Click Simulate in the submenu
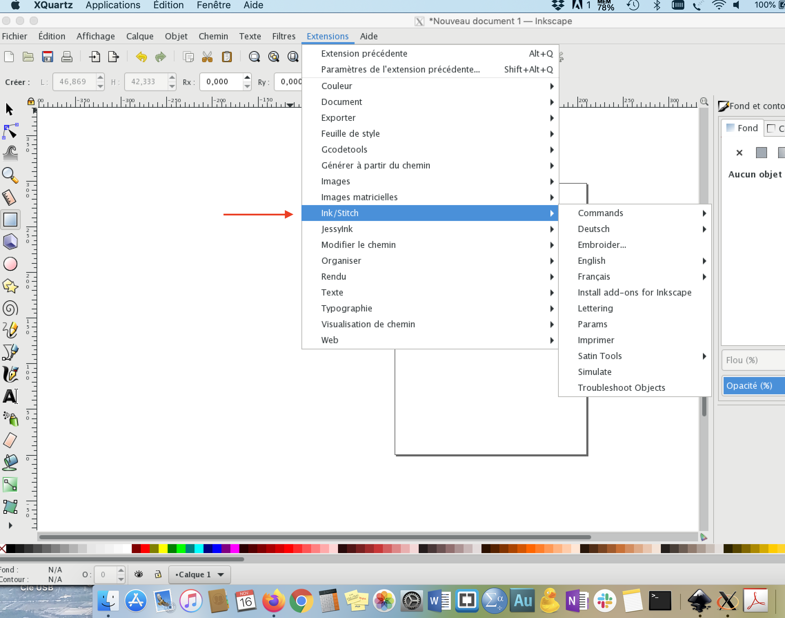Image resolution: width=785 pixels, height=618 pixels. point(635,372)
